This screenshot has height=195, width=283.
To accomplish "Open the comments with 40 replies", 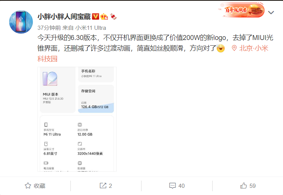I will point(177,186).
